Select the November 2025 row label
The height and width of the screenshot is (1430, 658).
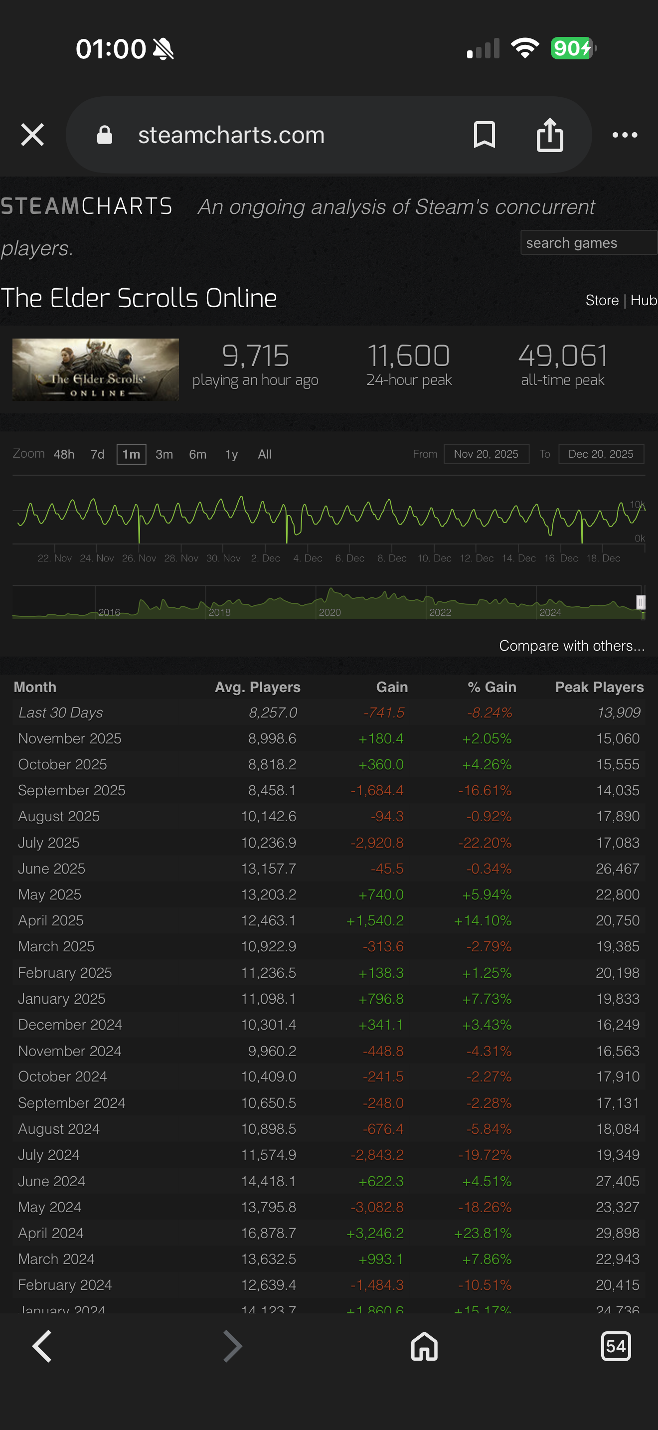69,738
